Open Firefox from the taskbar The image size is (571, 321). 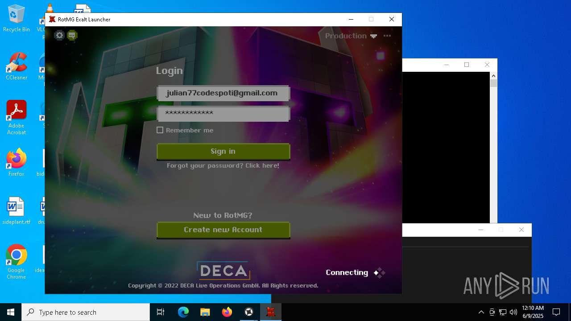[x=227, y=312]
